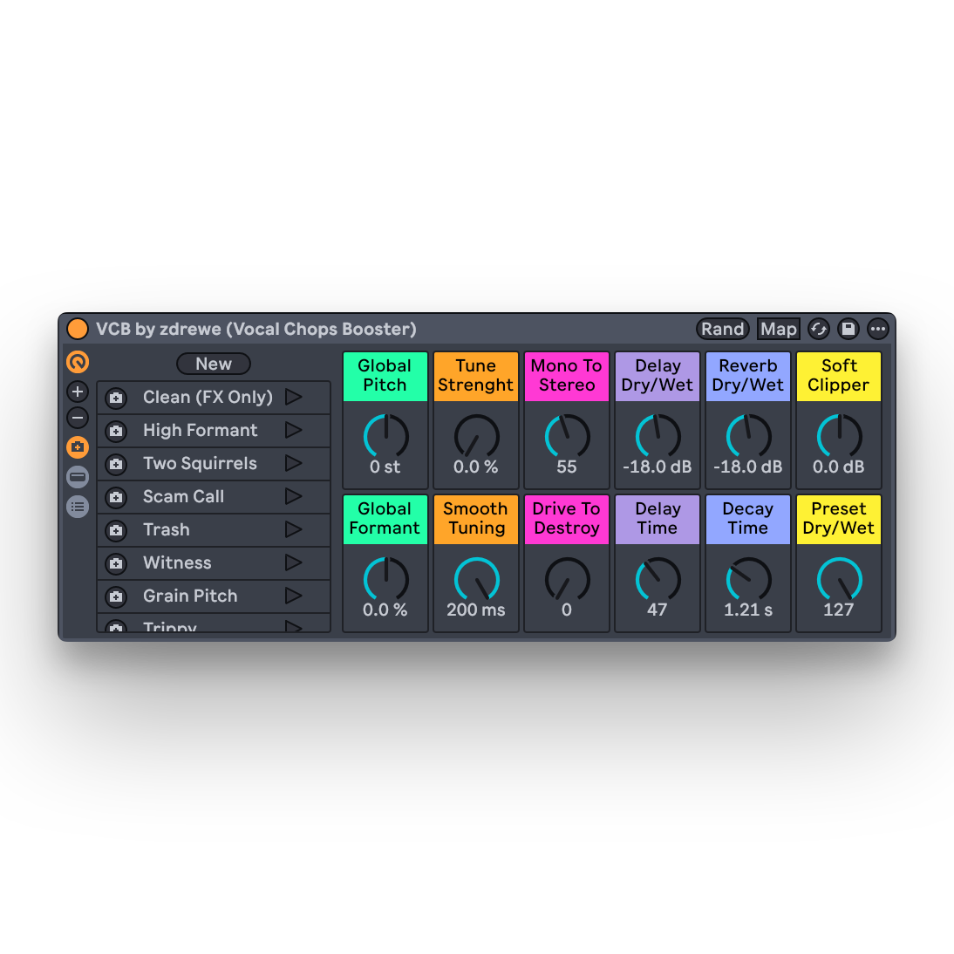Launch the Clean (FX Only) variation arrow
The width and height of the screenshot is (954, 954).
[294, 398]
